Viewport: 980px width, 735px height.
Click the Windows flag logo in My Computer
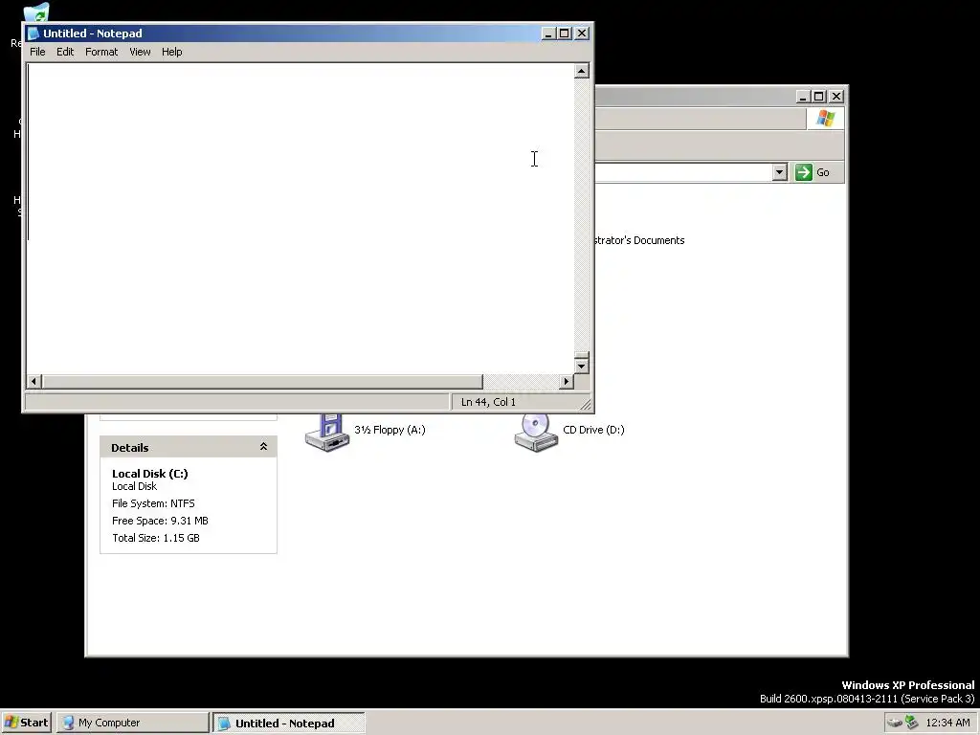[x=825, y=118]
